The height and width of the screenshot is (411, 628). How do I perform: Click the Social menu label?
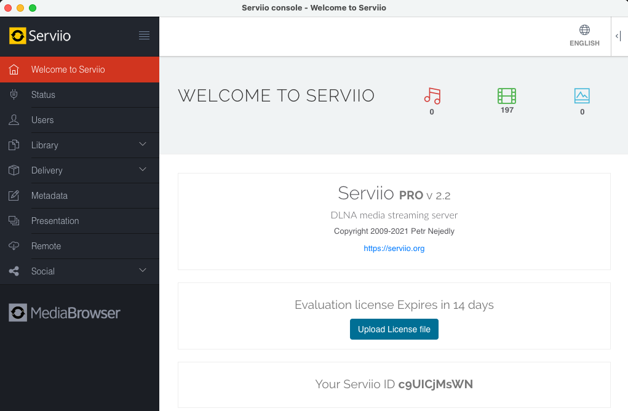tap(43, 271)
